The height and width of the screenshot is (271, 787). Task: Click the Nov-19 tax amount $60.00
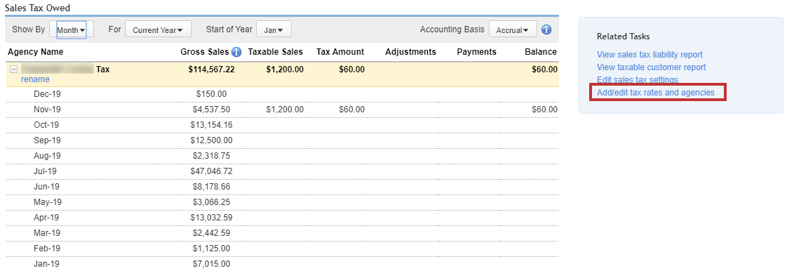[x=351, y=110]
